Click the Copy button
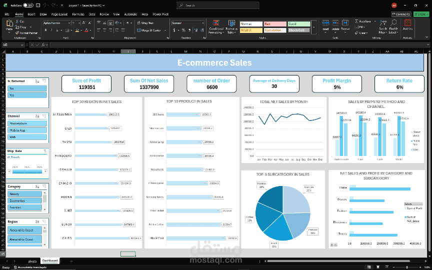Viewport: 432px width, 270px height. pyautogui.click(x=21, y=27)
